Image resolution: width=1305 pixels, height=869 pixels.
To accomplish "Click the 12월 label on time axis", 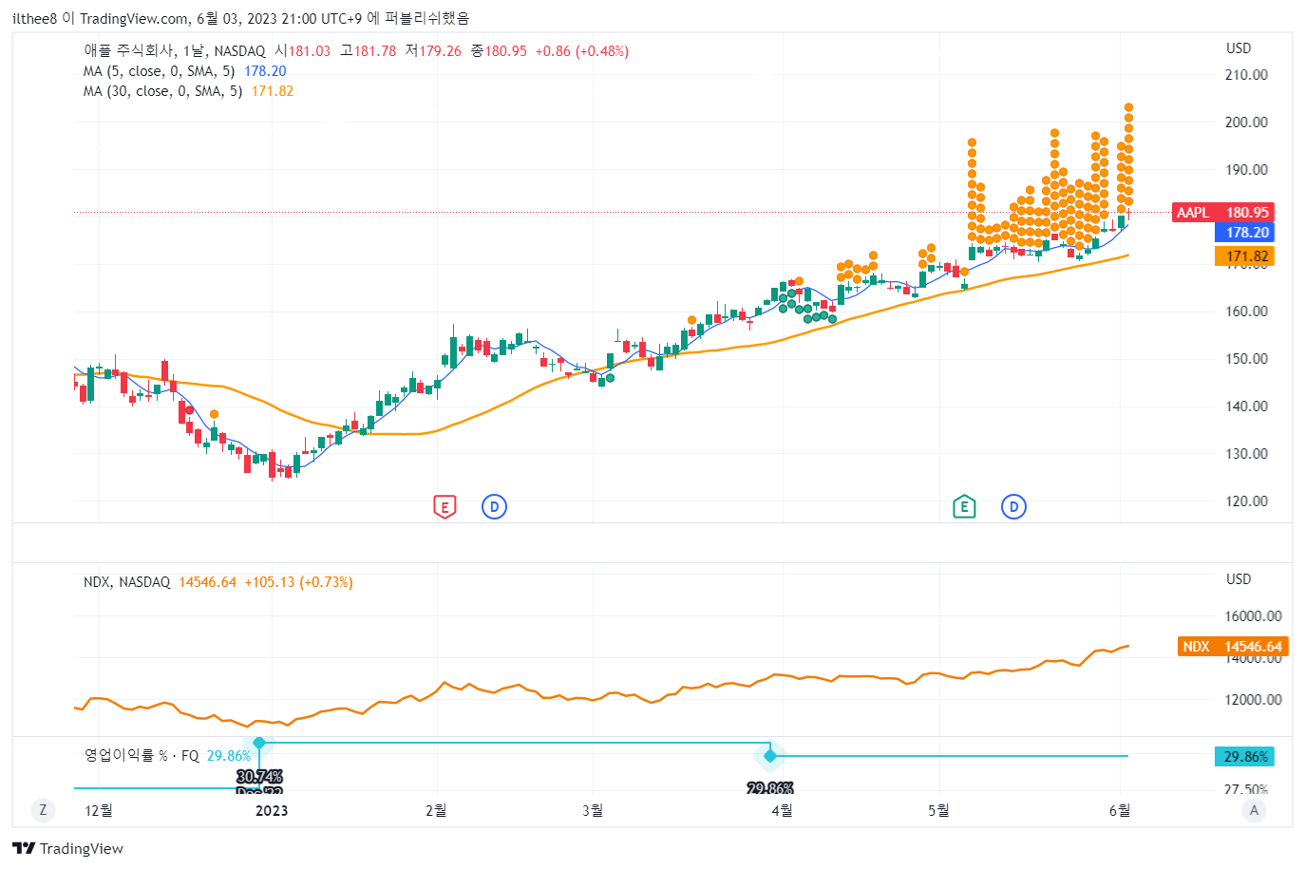I will click(x=99, y=810).
